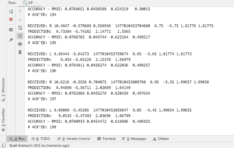Pin the KF run tab
Screen dimensions: 234x148
point(11,40)
